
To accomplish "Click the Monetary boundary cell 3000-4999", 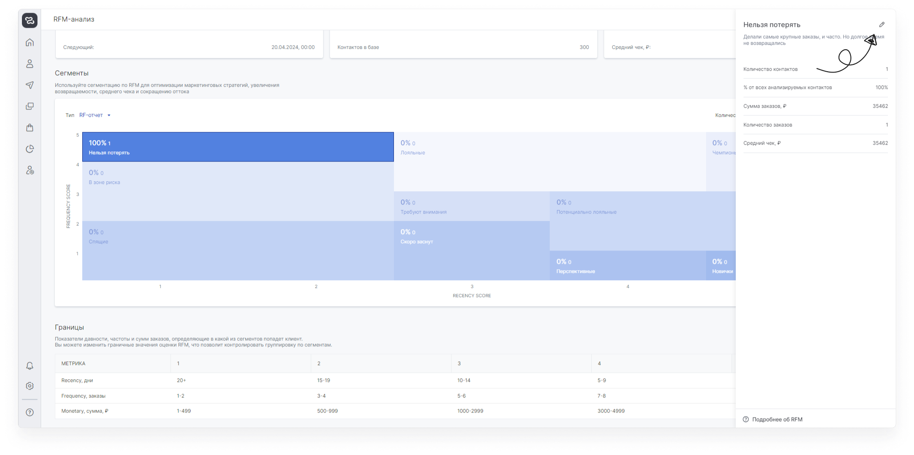I will click(611, 411).
